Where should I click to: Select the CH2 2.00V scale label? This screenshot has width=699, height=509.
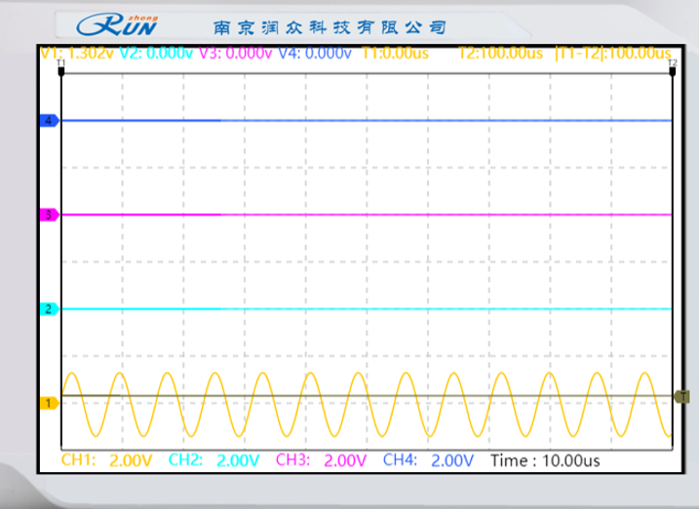pos(214,460)
